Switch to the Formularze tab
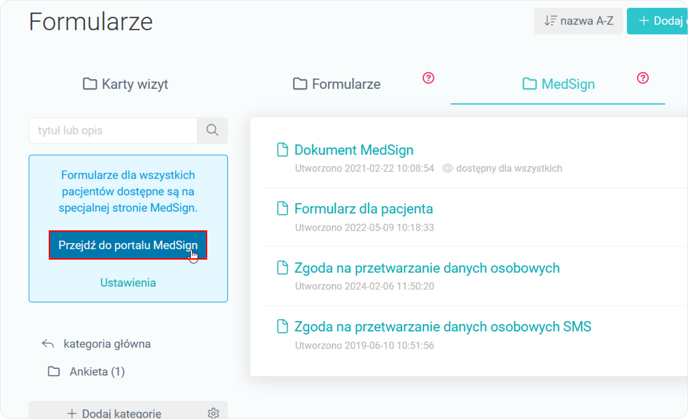 coord(336,84)
